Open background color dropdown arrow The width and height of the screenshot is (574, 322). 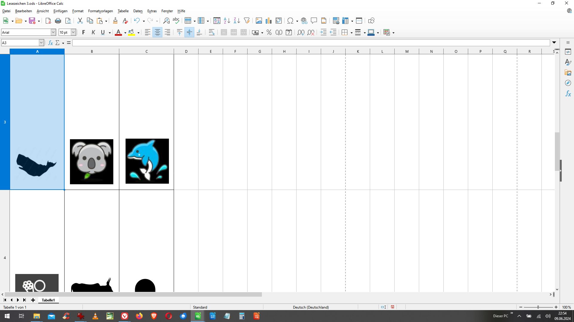click(138, 32)
